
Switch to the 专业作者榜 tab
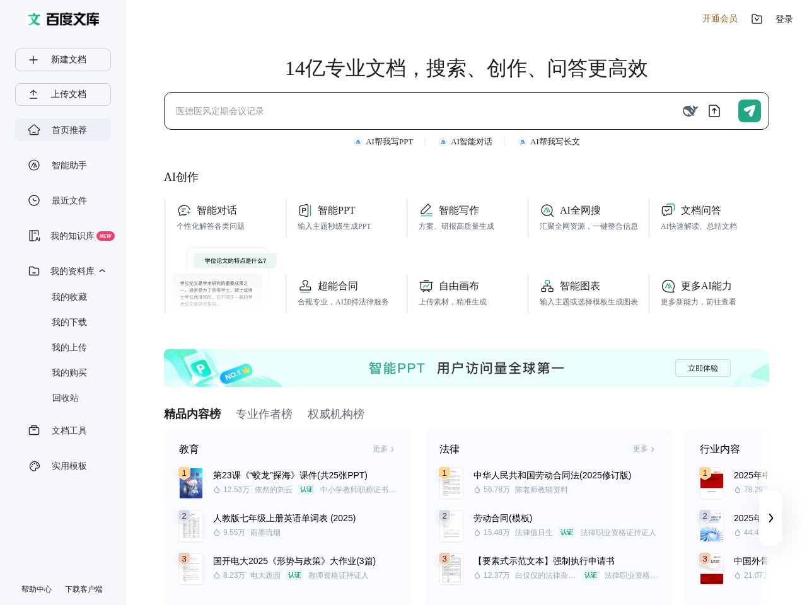coord(264,414)
